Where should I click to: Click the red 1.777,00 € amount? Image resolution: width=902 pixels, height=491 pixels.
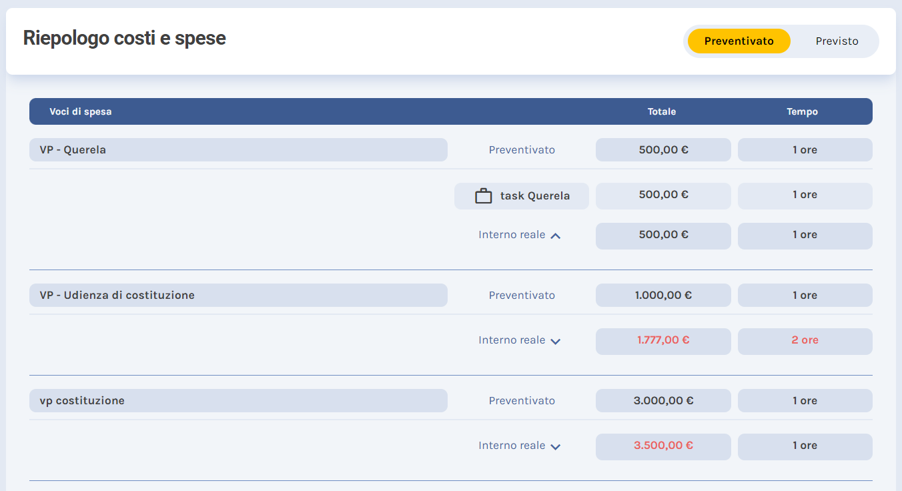[663, 340]
